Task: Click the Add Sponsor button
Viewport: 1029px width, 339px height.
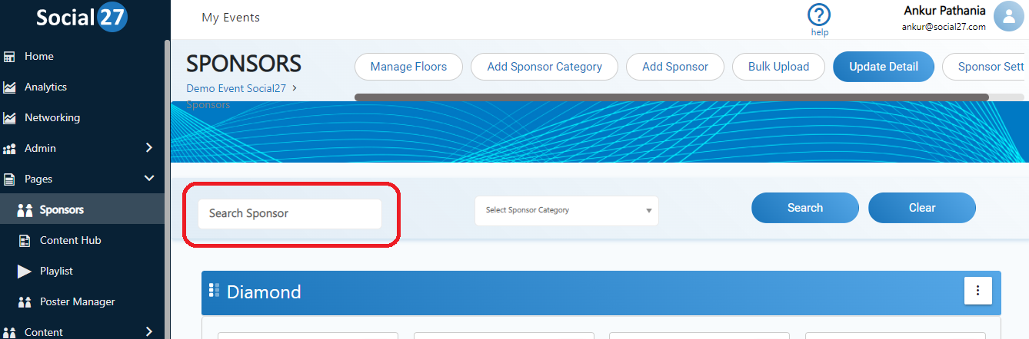Action: coord(675,67)
